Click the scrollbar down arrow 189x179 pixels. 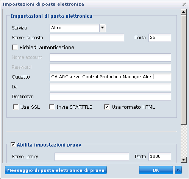(x=184, y=160)
